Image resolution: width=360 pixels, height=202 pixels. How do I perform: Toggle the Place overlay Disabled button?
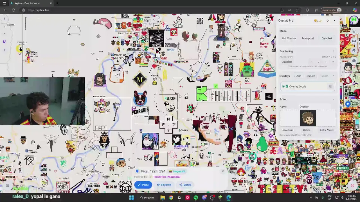tap(287, 62)
